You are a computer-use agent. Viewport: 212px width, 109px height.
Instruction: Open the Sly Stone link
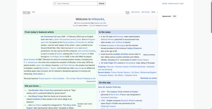pos(135,72)
